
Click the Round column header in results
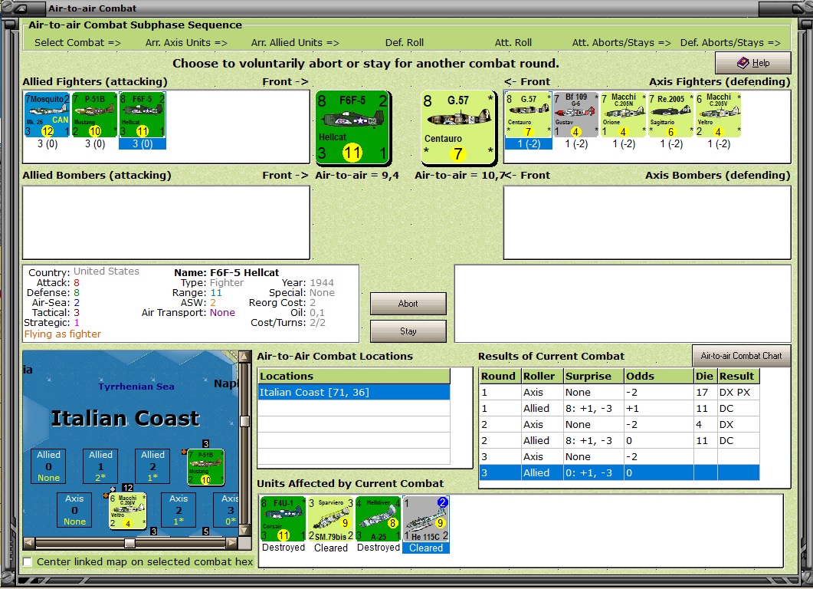[x=500, y=377]
